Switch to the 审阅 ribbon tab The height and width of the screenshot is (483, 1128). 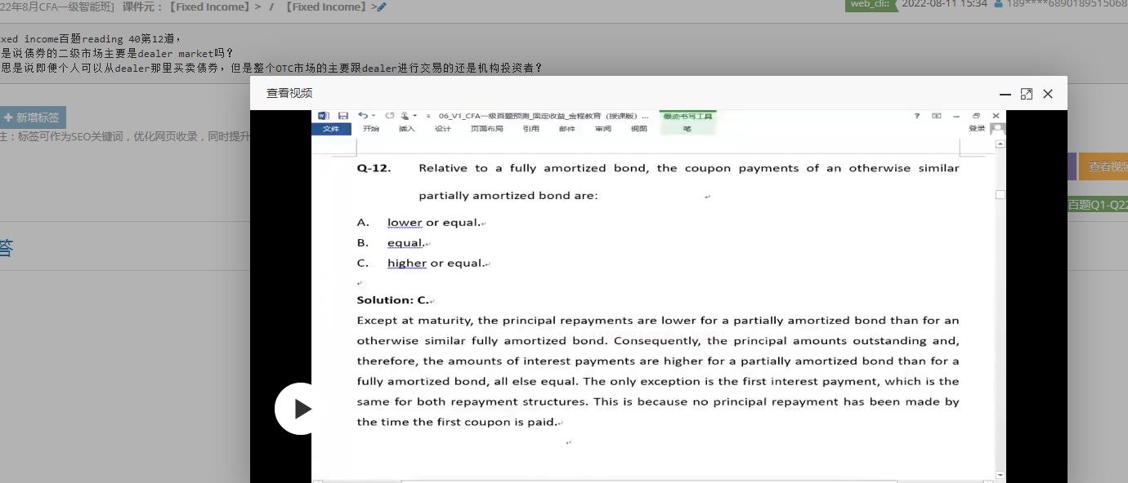point(602,129)
